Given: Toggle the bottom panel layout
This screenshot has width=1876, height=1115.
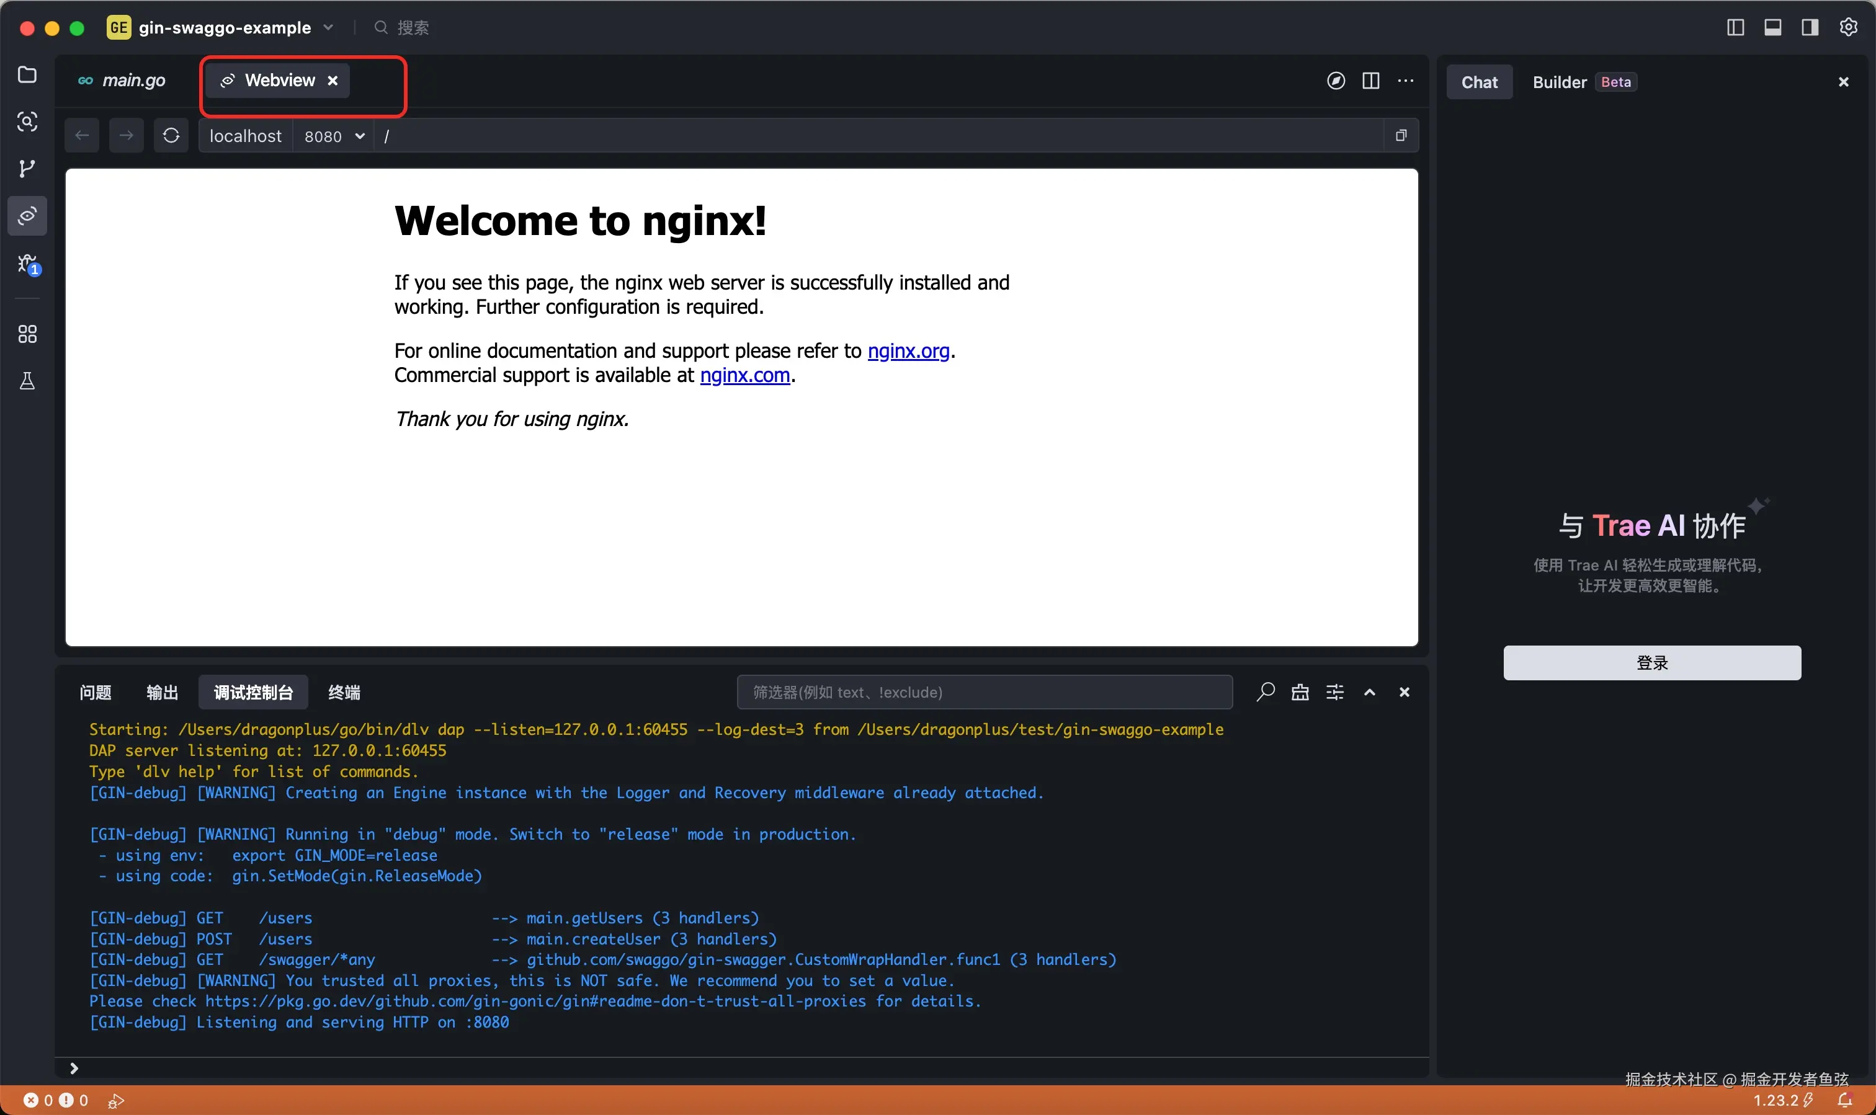Looking at the screenshot, I should click(1773, 28).
